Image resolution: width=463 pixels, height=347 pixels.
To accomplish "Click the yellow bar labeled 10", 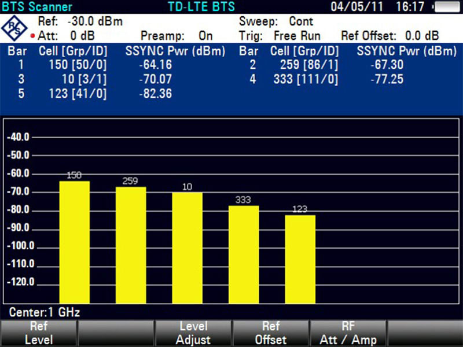I will point(187,248).
